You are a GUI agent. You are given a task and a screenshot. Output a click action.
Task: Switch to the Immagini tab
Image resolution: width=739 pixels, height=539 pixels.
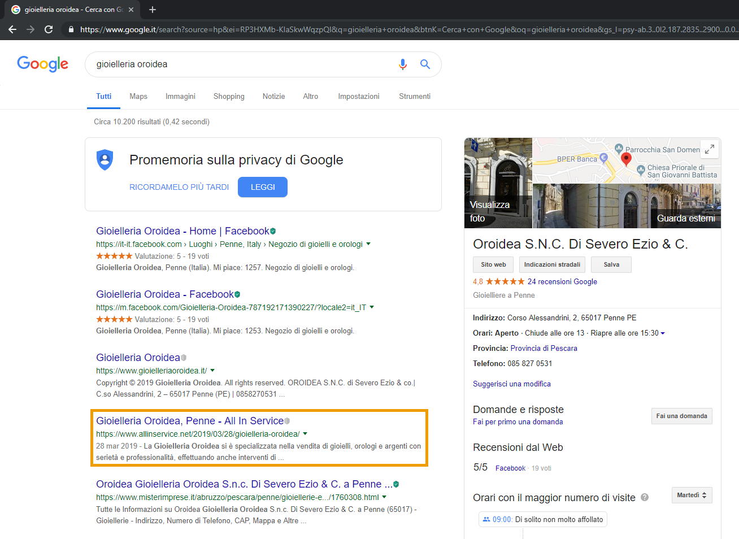(x=180, y=97)
